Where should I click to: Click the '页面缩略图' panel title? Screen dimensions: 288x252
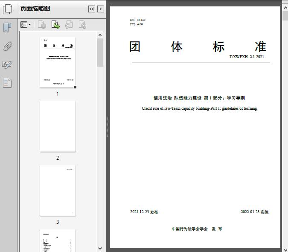(35, 9)
